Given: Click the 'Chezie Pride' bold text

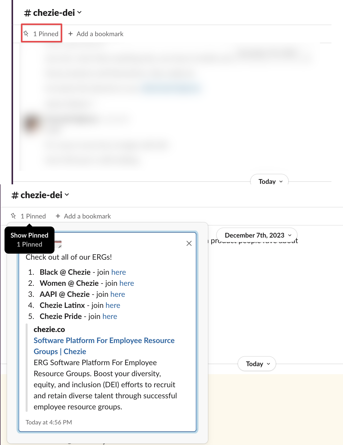Looking at the screenshot, I should [61, 316].
